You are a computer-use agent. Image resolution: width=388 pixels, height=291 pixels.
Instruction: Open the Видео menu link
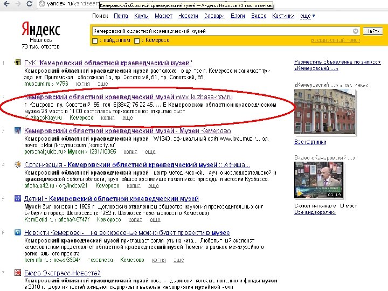(x=259, y=16)
